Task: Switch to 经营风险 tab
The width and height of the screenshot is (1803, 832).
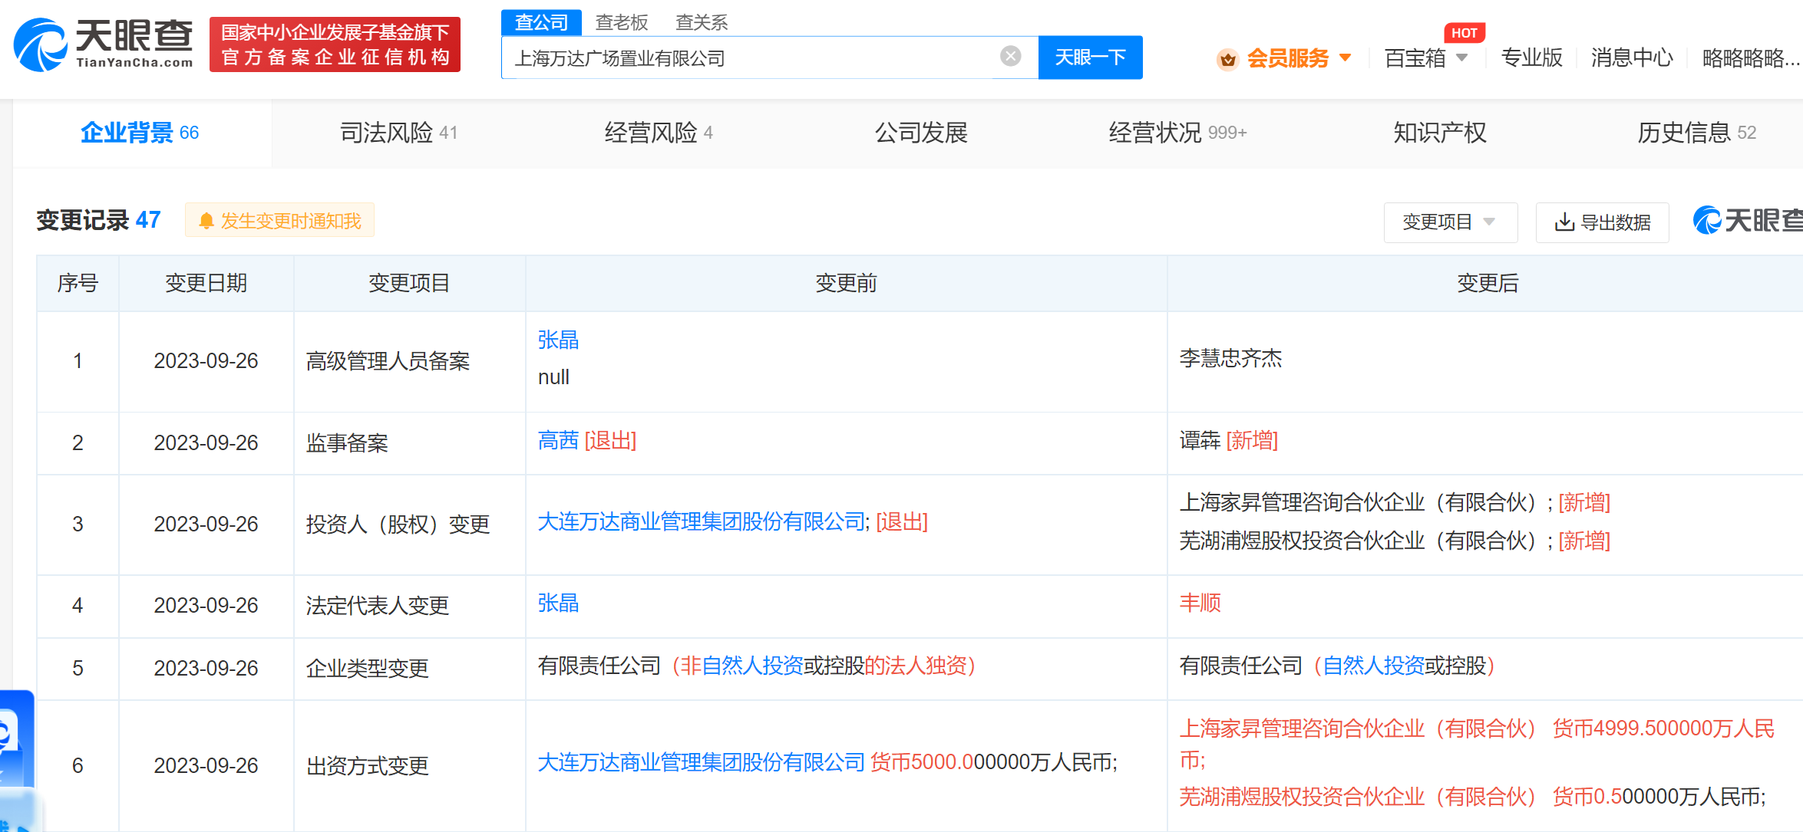Action: click(x=659, y=133)
